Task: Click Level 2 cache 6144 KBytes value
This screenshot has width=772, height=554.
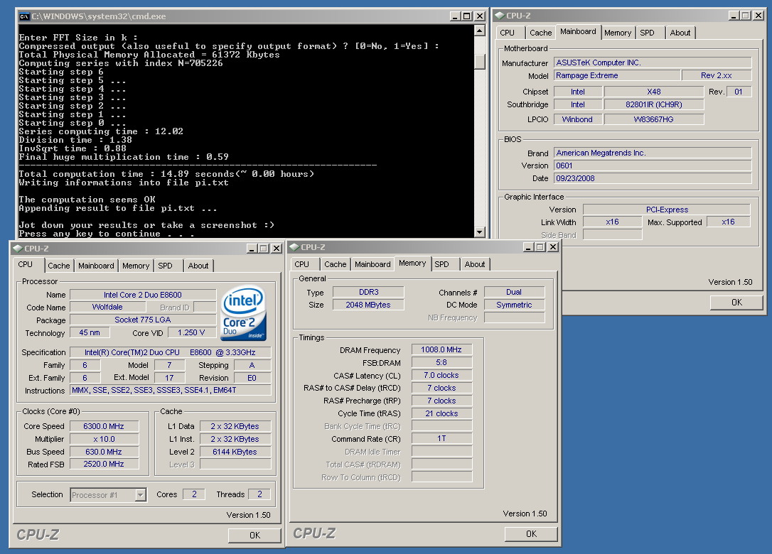Action: pyautogui.click(x=235, y=452)
